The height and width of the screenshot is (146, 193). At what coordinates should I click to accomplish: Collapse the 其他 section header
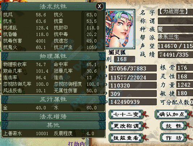(x=53, y=125)
